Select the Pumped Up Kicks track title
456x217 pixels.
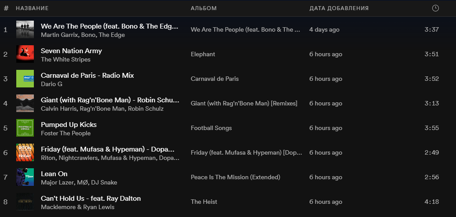(69, 125)
